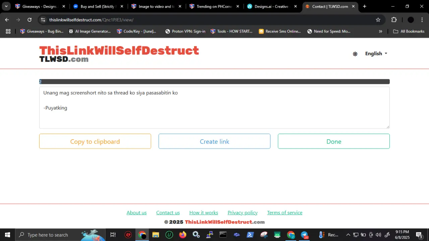Launch Firefox from the taskbar
This screenshot has height=241, width=429.
tap(183, 235)
